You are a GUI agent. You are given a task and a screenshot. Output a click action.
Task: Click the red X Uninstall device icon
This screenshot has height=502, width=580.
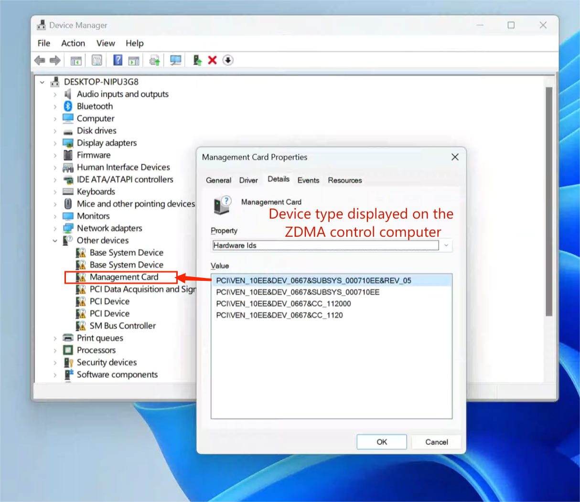click(x=213, y=60)
